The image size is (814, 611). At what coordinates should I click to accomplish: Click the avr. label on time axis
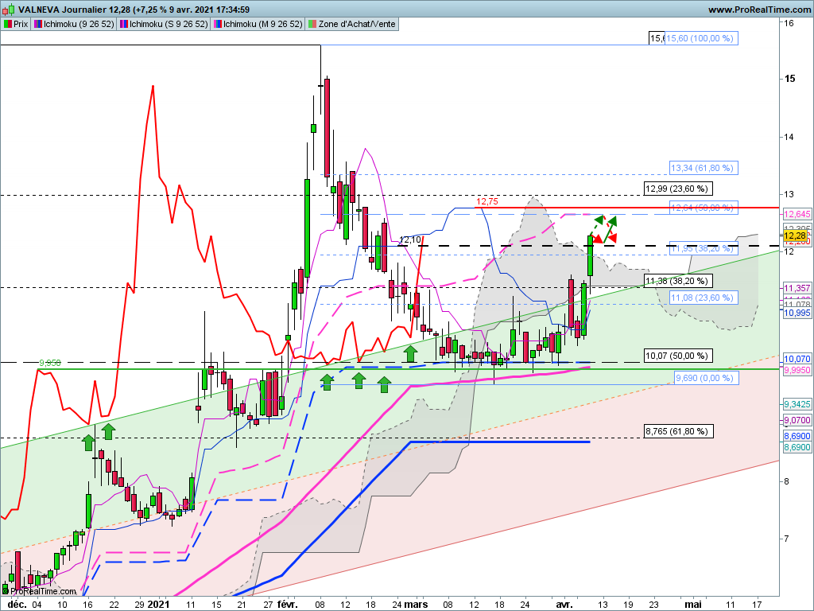[x=564, y=605]
